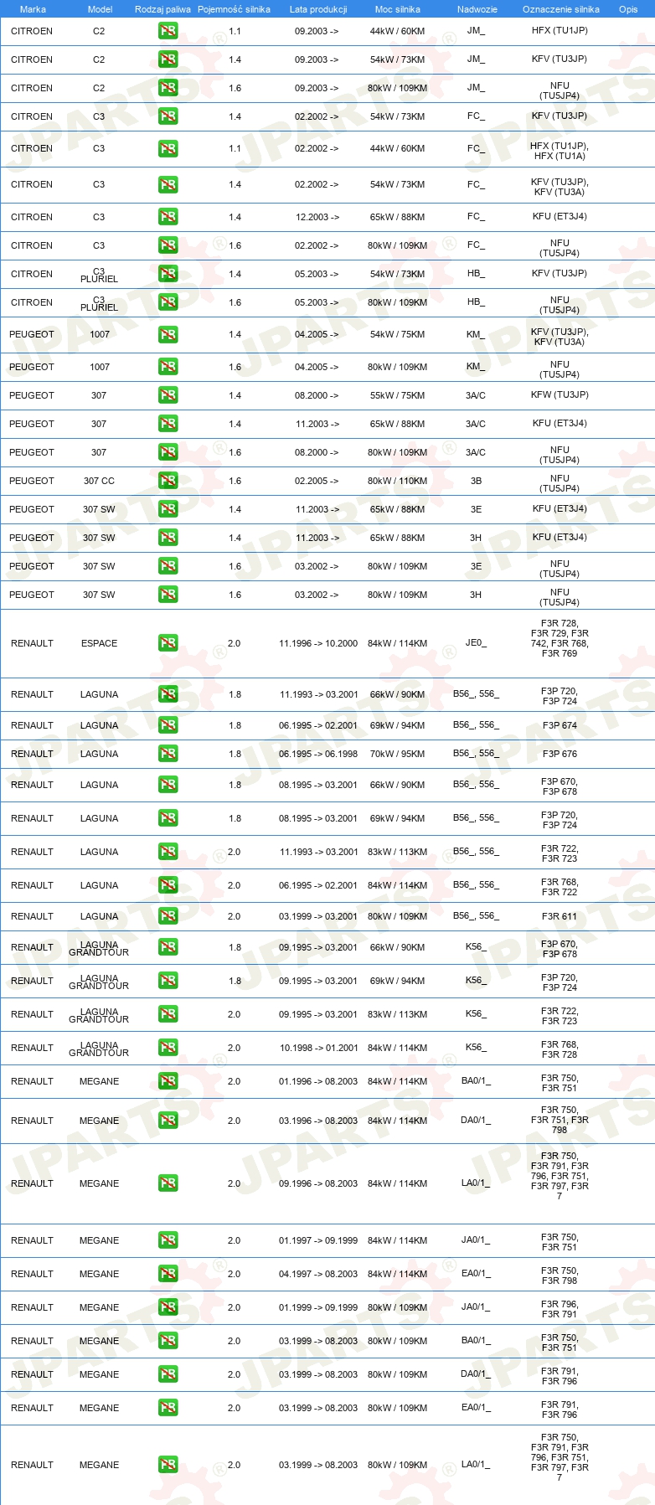Click the KFW (TU3JP) engine code
Viewport: 655px width, 1505px height.
point(560,394)
